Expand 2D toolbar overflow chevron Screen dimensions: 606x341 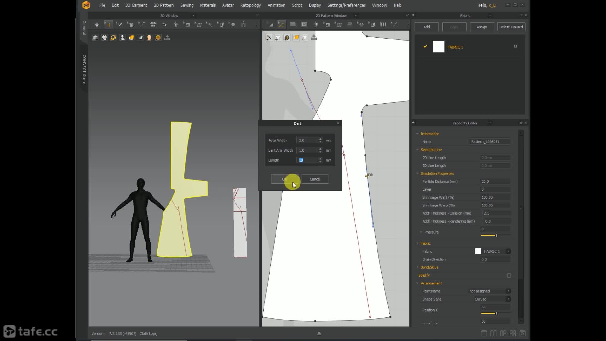coord(407,25)
